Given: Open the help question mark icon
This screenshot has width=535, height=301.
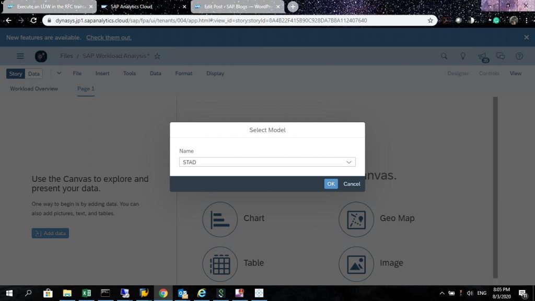Looking at the screenshot, I should 519,56.
